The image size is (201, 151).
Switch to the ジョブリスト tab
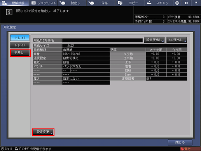click(x=44, y=3)
